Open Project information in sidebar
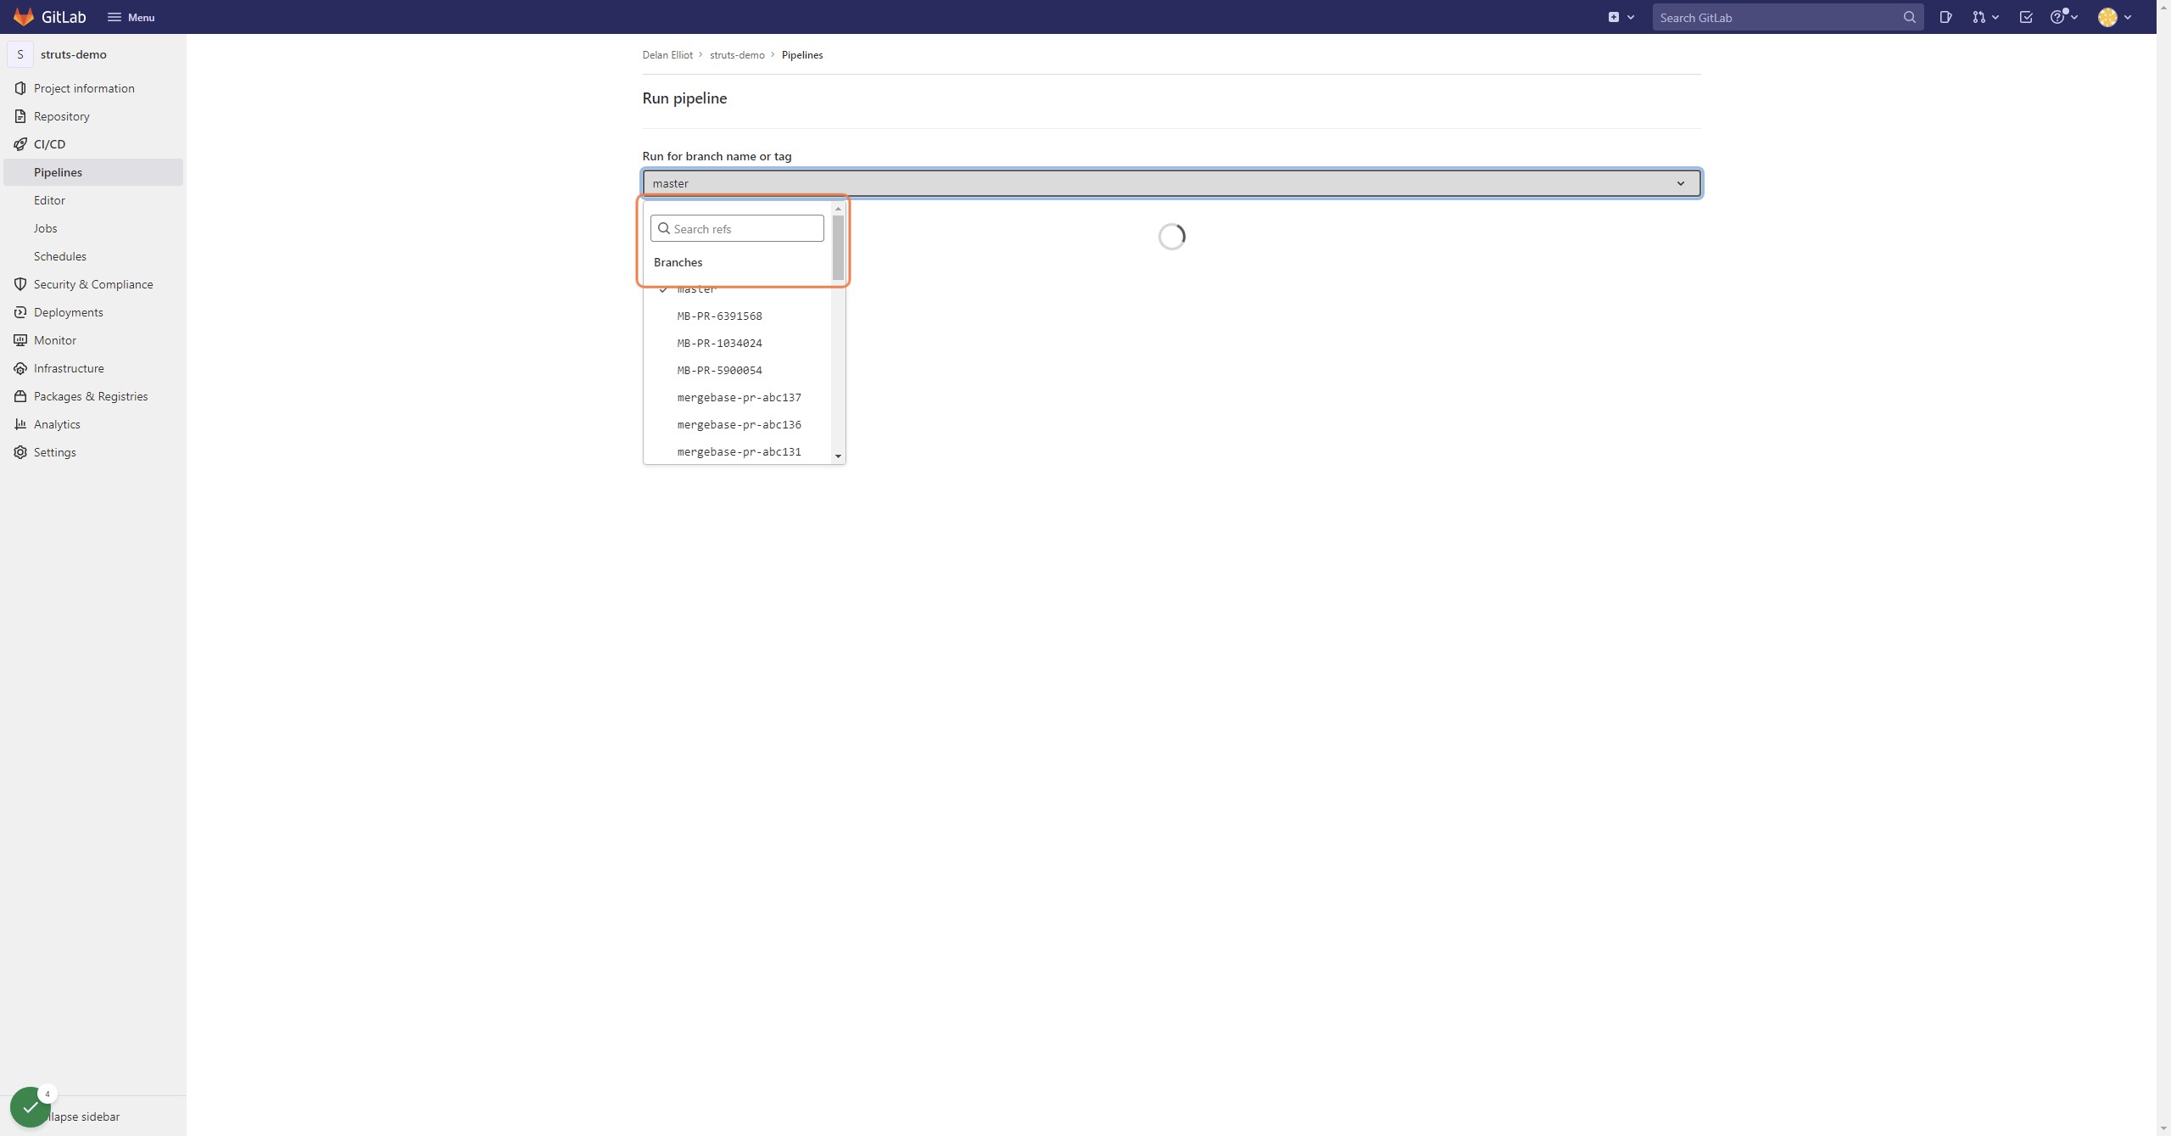Image resolution: width=2171 pixels, height=1136 pixels. point(84,88)
